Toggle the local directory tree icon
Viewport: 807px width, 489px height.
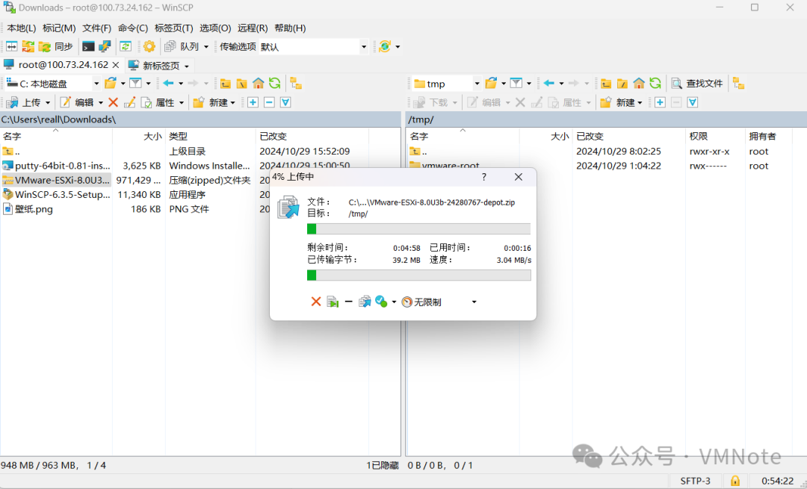pyautogui.click(x=295, y=84)
